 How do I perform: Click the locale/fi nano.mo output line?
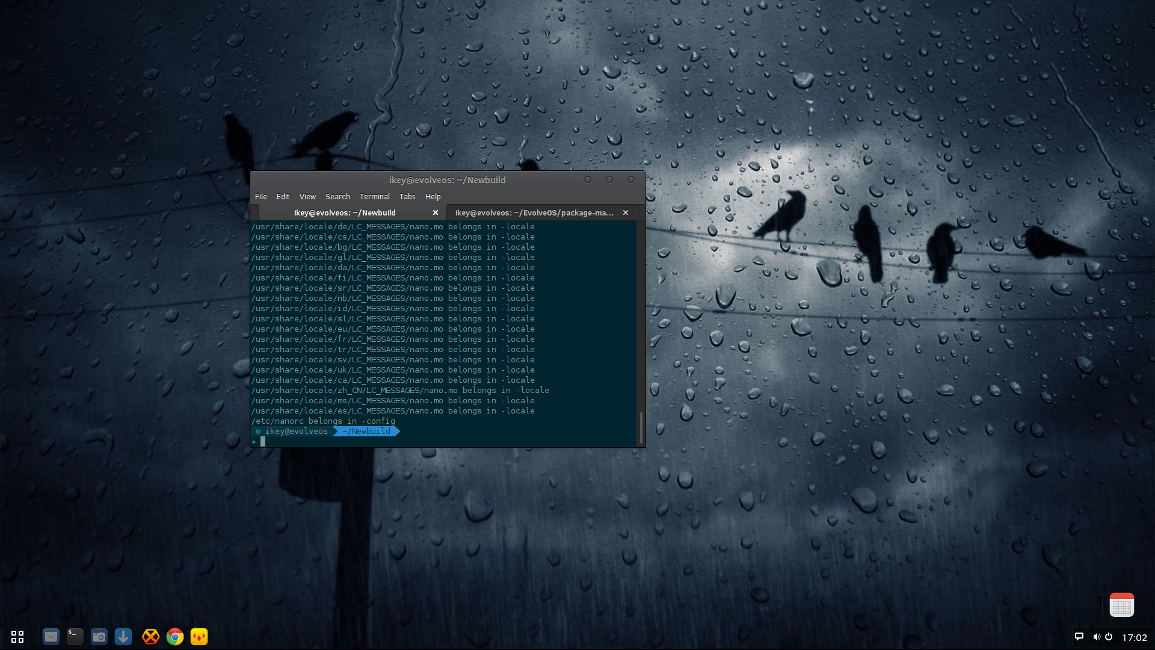[393, 278]
